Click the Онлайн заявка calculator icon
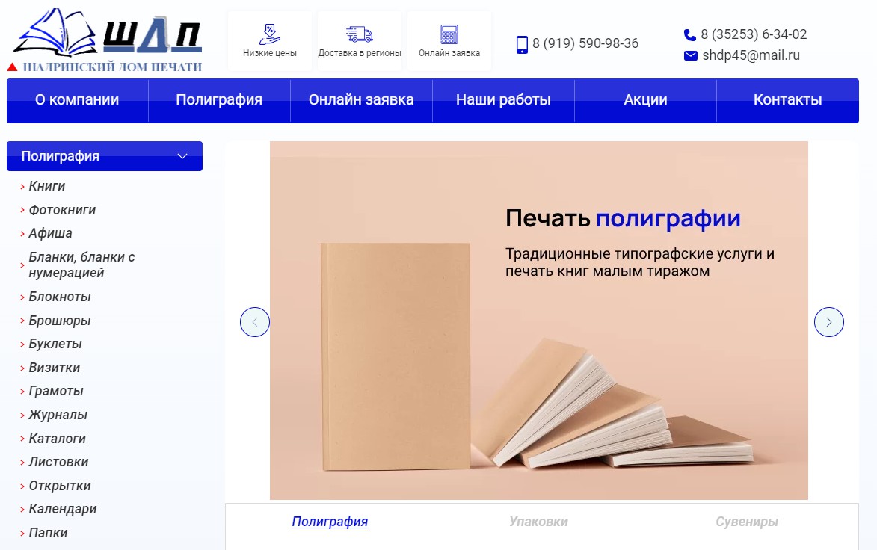Image resolution: width=877 pixels, height=550 pixels. 449,34
